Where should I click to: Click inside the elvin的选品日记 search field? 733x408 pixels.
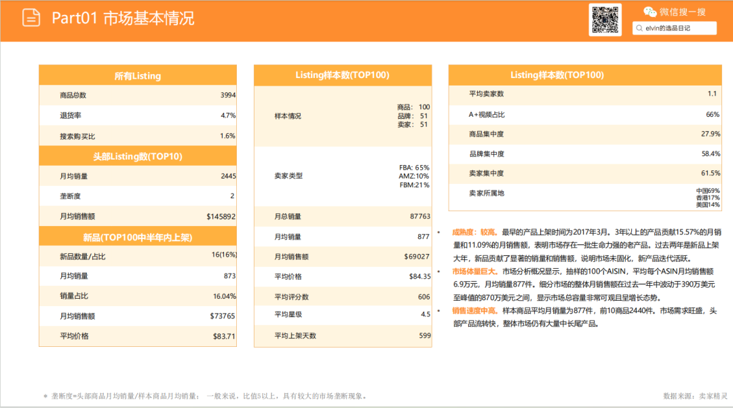click(x=675, y=28)
